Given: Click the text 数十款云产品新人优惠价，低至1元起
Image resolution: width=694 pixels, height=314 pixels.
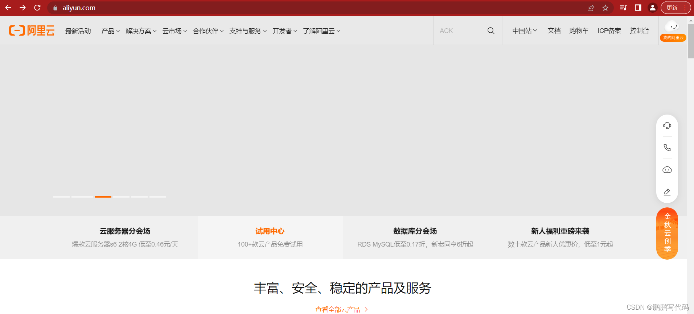Looking at the screenshot, I should pyautogui.click(x=560, y=244).
